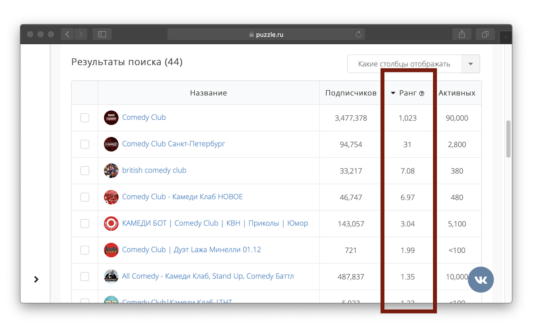
Task: Click the puzzle.ru address bar
Action: click(266, 34)
